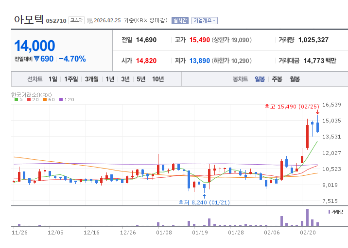Screen dimensions: 348x248
Task: Click the 하한가 10,290 text
Action: (x=231, y=61)
